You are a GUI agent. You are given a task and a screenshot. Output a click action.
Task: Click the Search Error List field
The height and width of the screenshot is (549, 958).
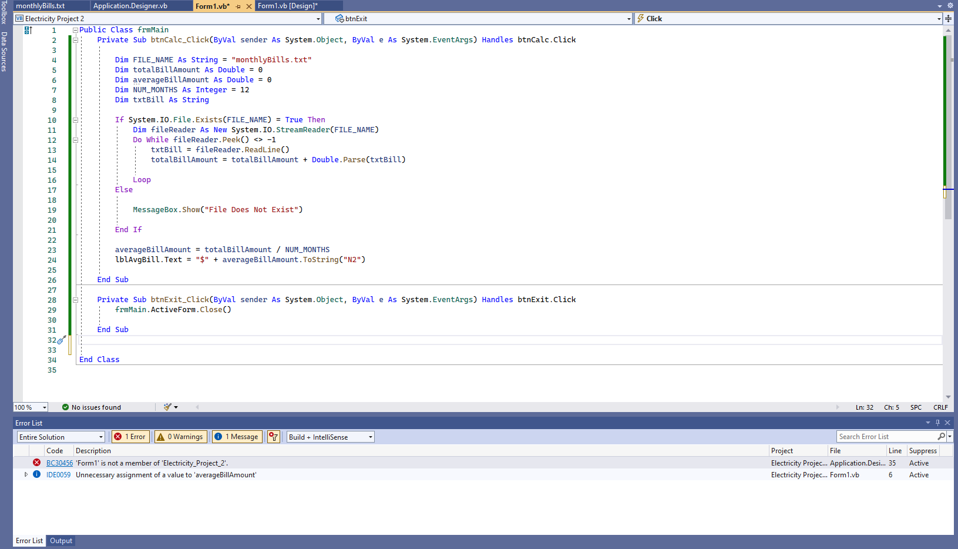click(x=887, y=437)
